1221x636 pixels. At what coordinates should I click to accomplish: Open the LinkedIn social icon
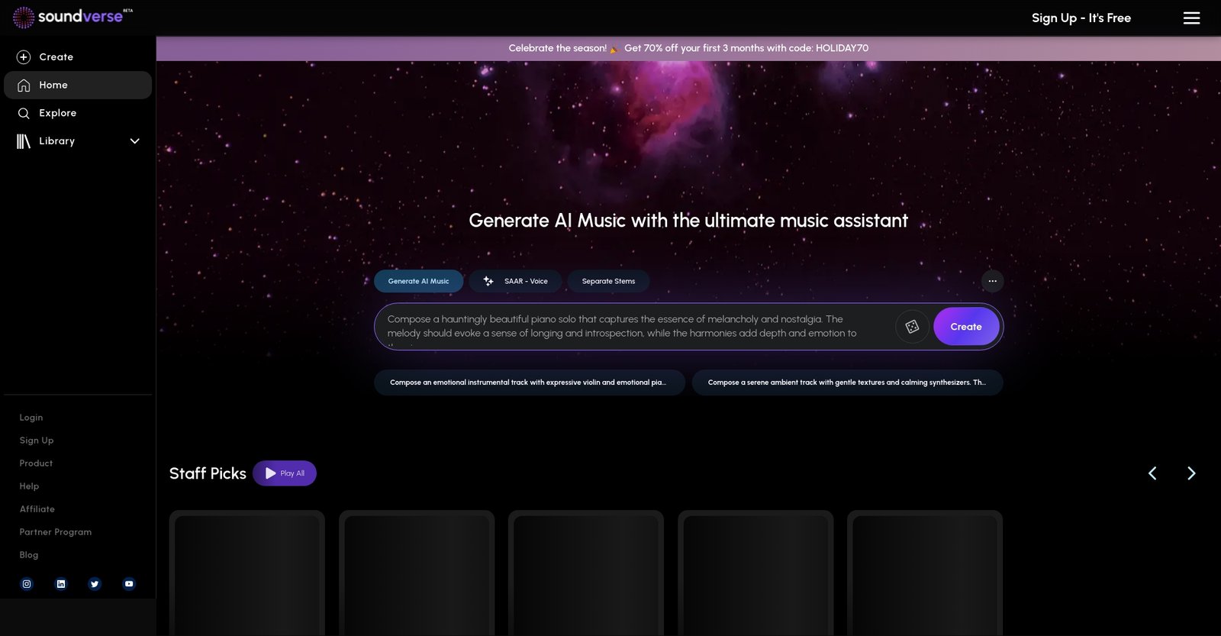coord(61,584)
